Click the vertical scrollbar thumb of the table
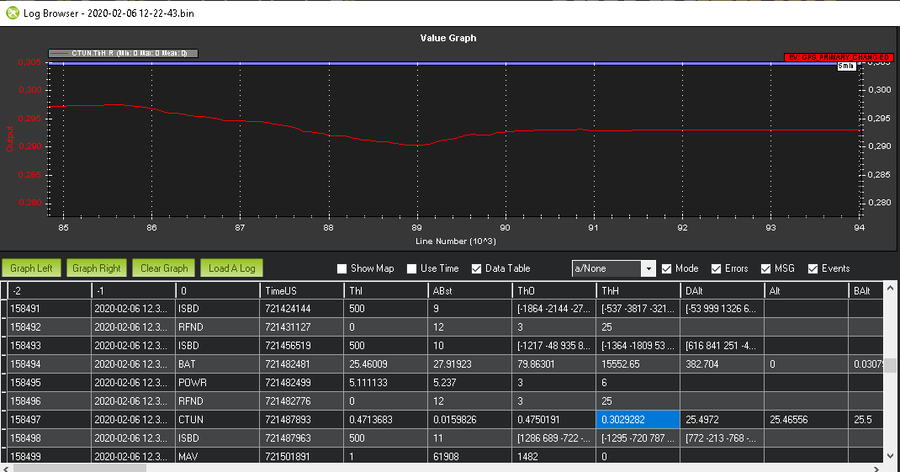 point(890,366)
